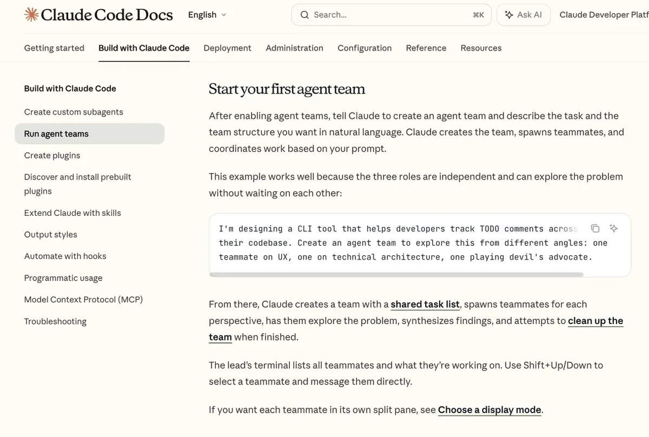Image resolution: width=649 pixels, height=437 pixels.
Task: Click the Claude Code Docs title
Action: point(107,15)
